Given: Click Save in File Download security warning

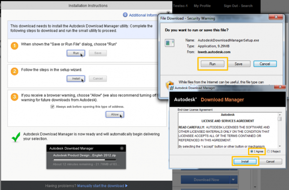Looking at the screenshot, I should pos(238,64).
